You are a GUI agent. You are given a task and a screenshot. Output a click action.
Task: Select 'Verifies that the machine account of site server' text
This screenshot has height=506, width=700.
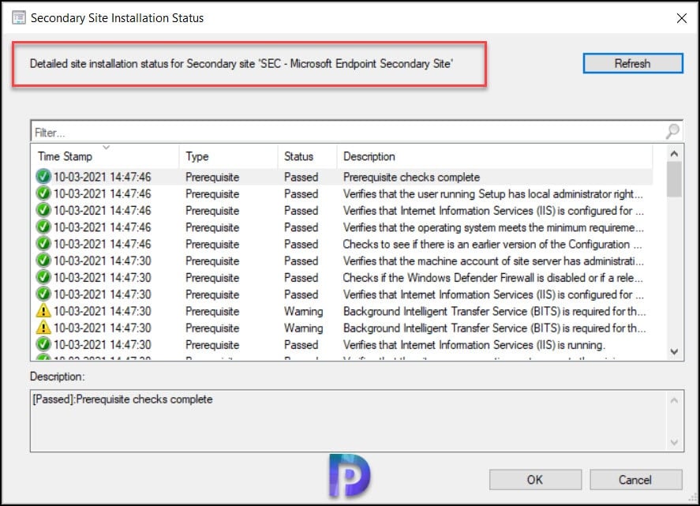(x=493, y=260)
